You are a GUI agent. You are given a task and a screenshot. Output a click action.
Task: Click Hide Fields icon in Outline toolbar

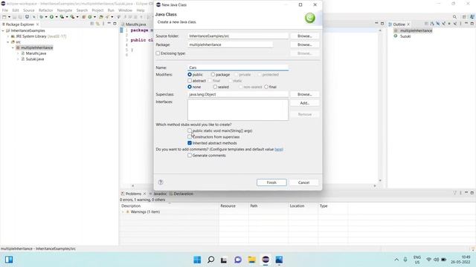coord(438,24)
